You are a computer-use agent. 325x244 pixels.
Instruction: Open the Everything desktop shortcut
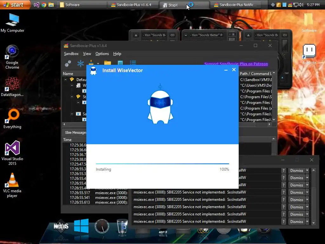12,119
